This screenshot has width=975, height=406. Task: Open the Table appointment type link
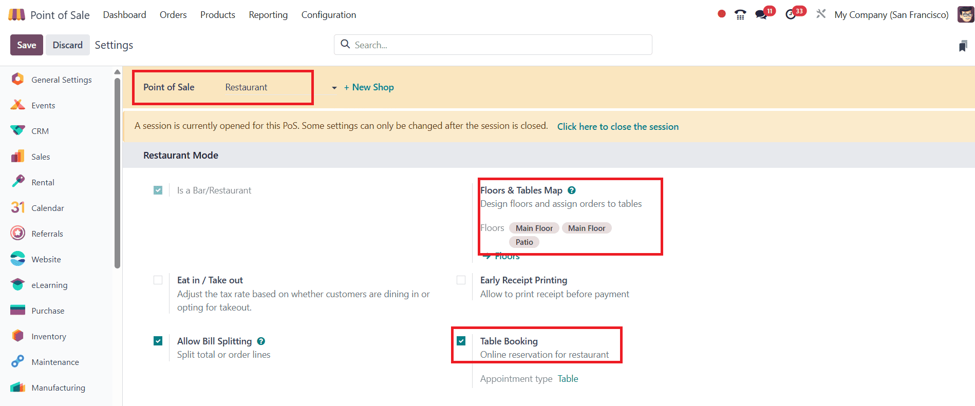click(x=568, y=379)
